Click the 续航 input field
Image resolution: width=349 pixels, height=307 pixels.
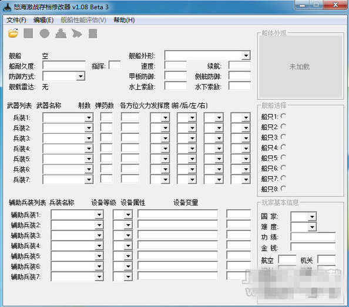[x=240, y=65]
